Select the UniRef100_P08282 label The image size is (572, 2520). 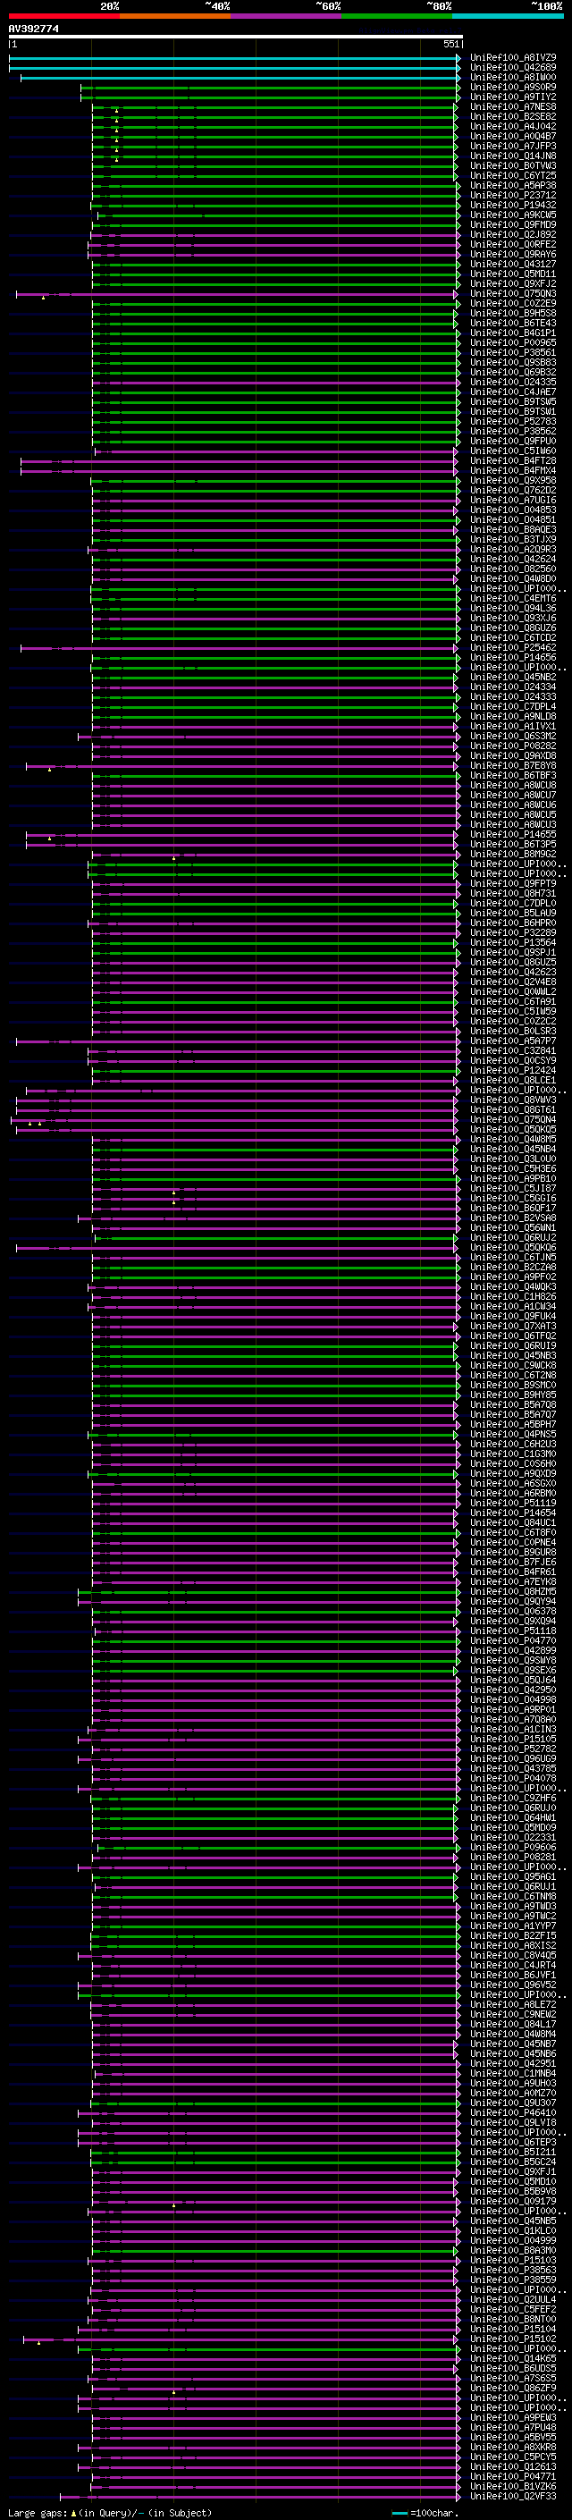pyautogui.click(x=513, y=746)
